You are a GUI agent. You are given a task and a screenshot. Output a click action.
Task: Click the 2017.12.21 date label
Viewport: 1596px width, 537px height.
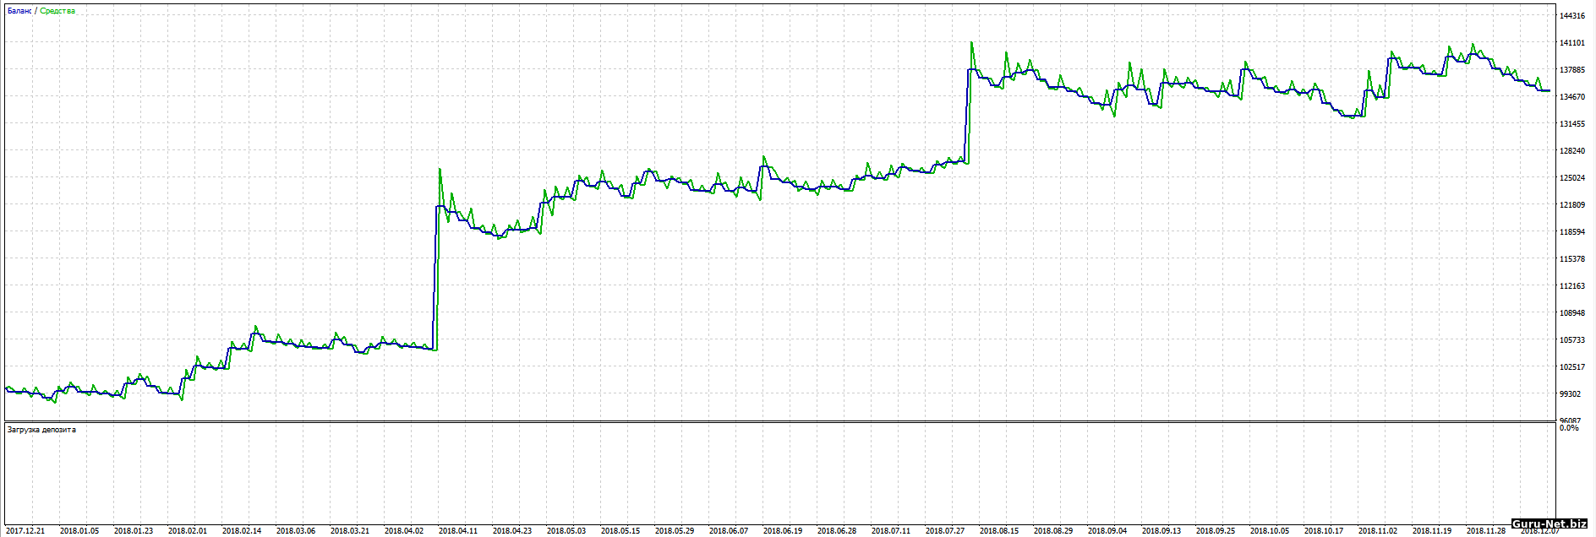point(25,531)
